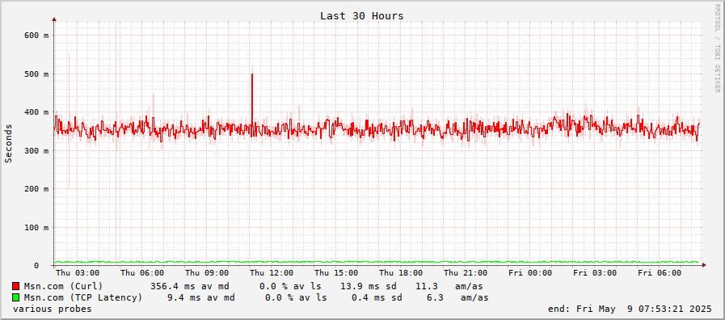Select the 'Msn.com (TCP Latency)' legend label
The width and height of the screenshot is (725, 320).
(x=82, y=298)
